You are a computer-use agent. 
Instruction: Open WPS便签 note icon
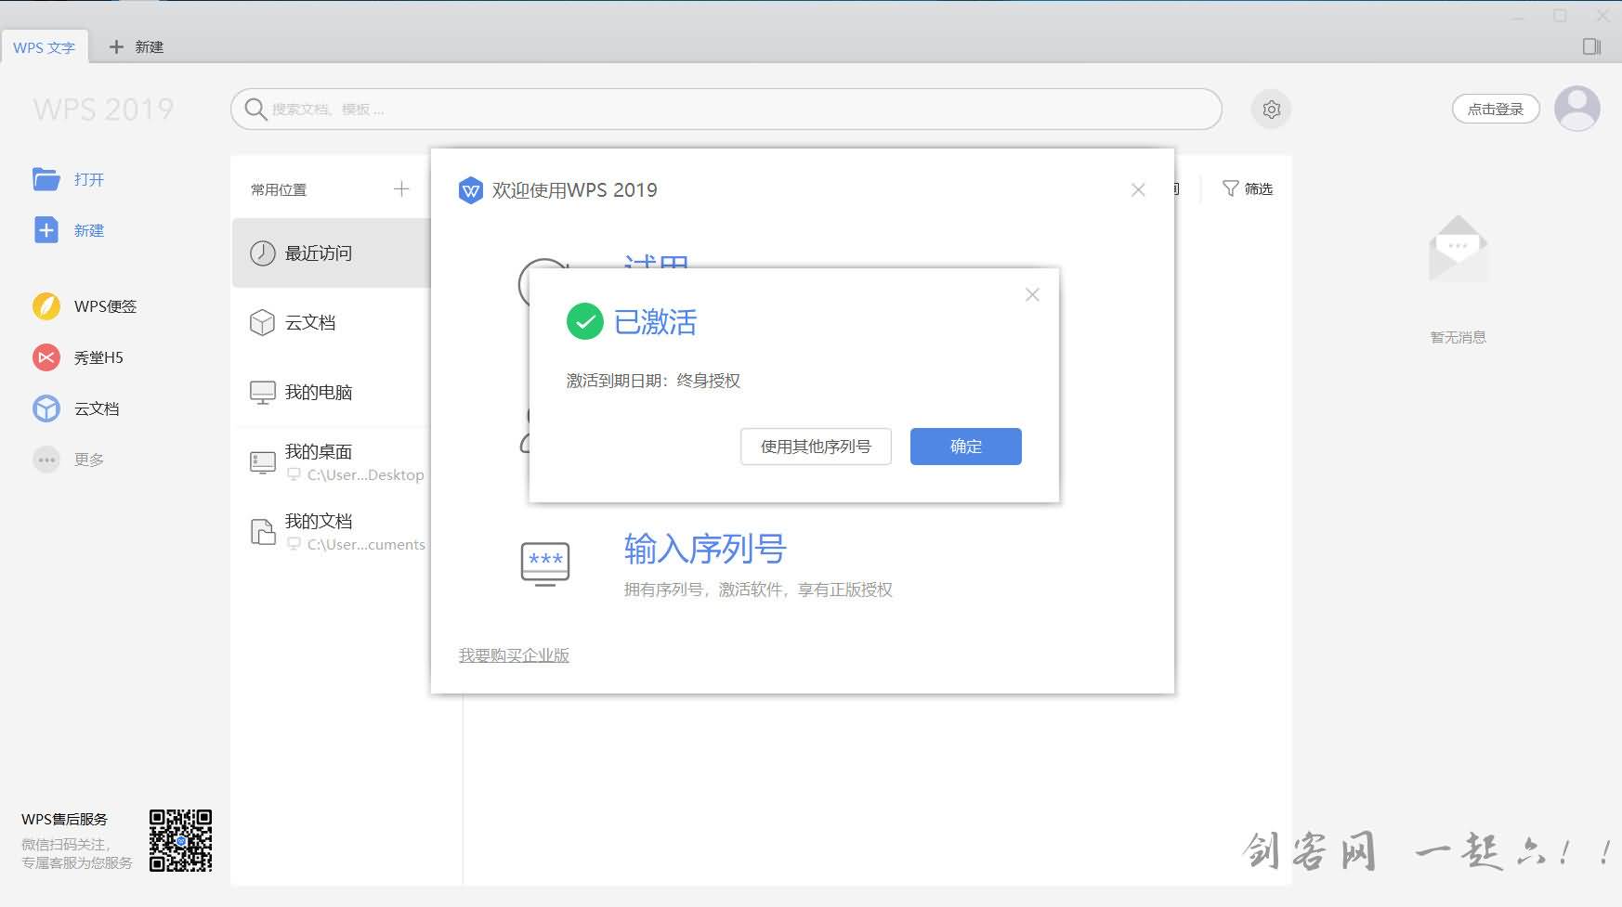[46, 306]
